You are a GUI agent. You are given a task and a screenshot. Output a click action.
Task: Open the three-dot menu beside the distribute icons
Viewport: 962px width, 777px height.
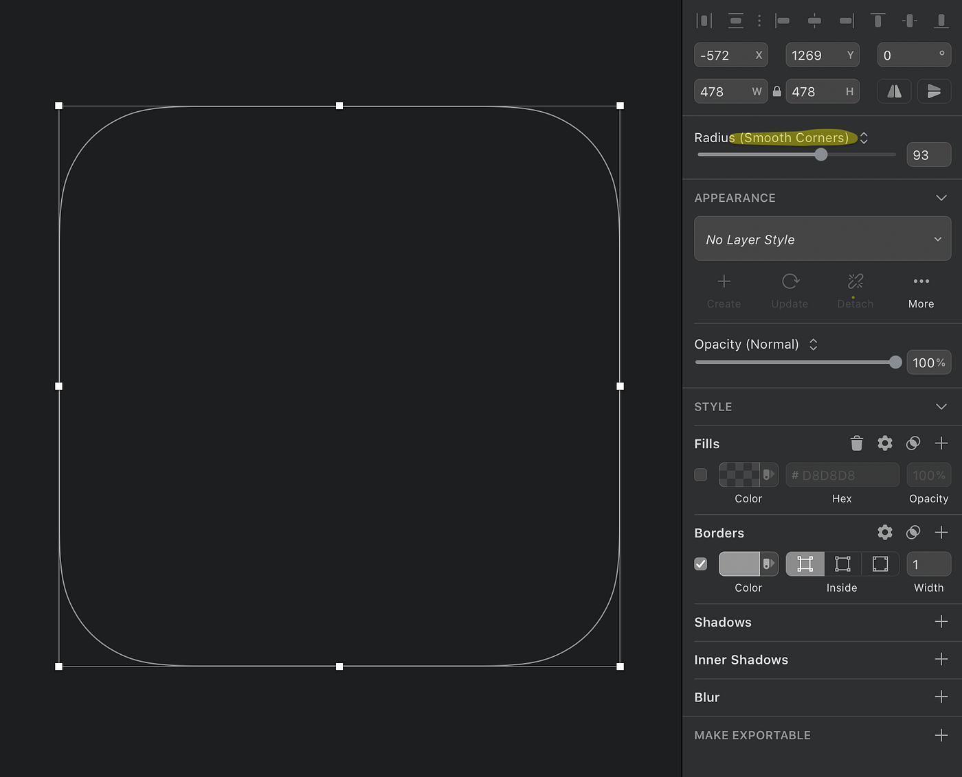[x=759, y=21]
